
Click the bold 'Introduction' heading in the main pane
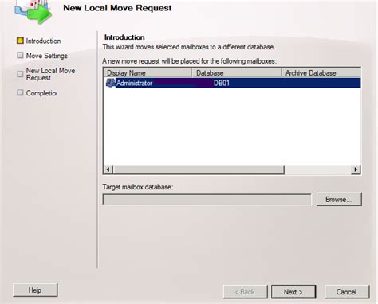[x=124, y=37]
